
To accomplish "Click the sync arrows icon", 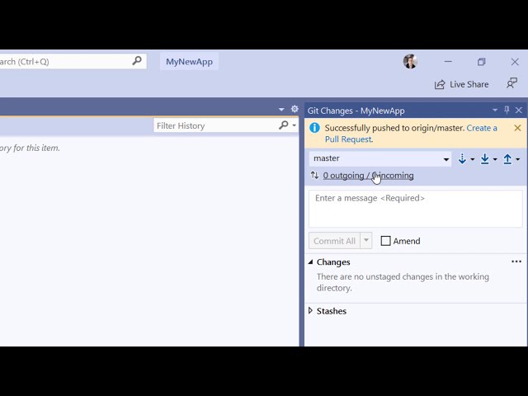I will [314, 175].
